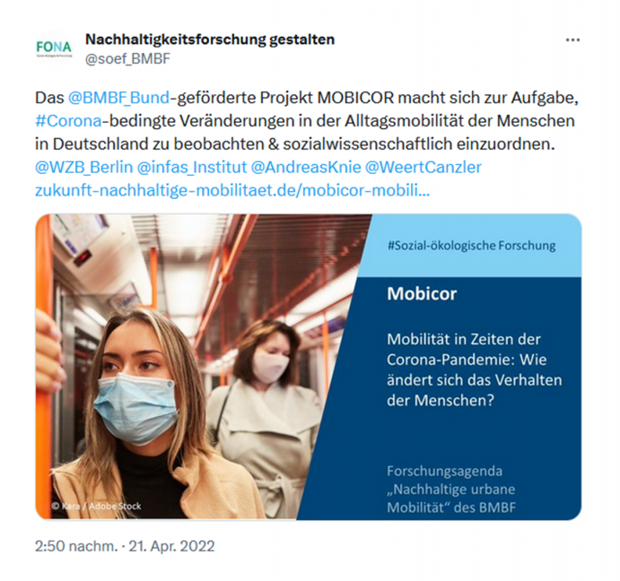Open the @WeertCanzler mention
The width and height of the screenshot is (620, 581).
click(424, 167)
